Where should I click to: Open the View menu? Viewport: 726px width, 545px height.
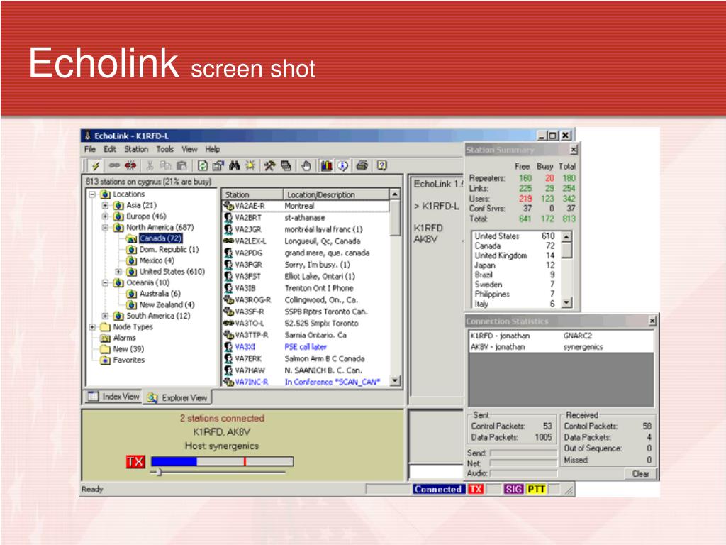[189, 149]
